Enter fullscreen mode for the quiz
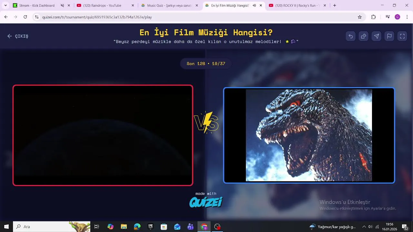Viewport: 413px width, 232px height. click(x=402, y=36)
